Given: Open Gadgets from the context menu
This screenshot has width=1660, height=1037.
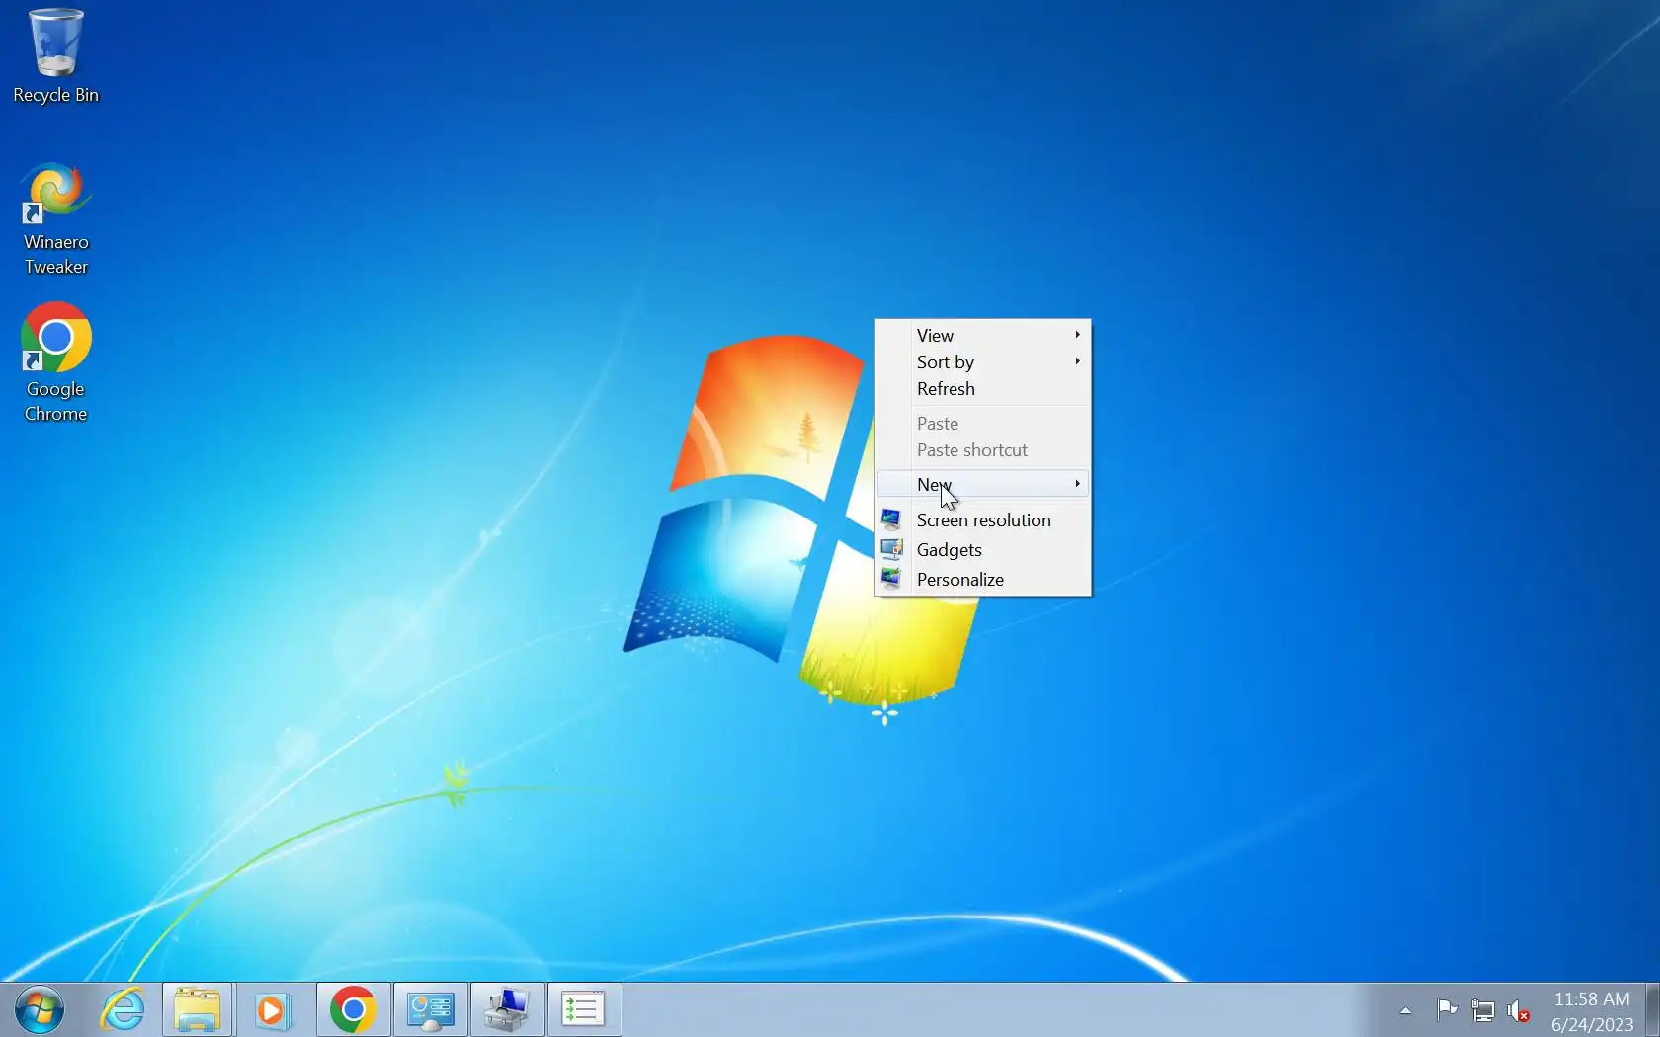Looking at the screenshot, I should click(x=983, y=550).
